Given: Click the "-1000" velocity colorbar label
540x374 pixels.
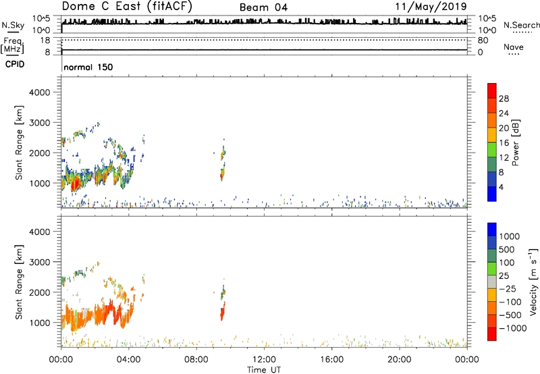Looking at the screenshot, I should click(513, 328).
